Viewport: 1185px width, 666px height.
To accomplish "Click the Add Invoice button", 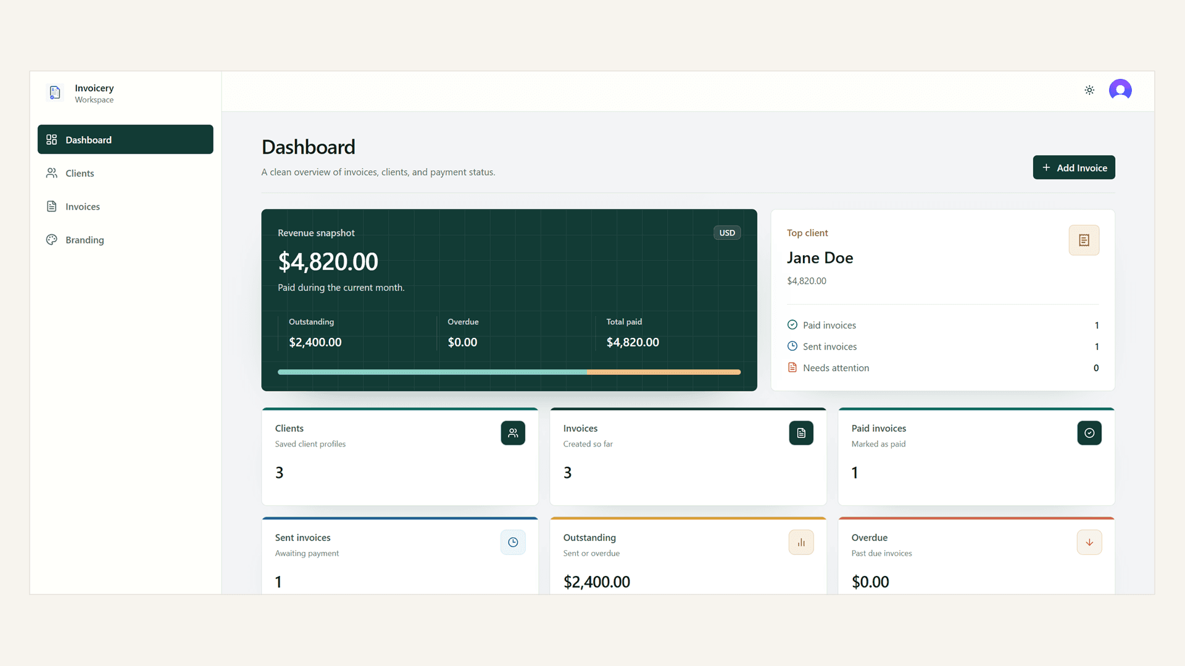I will point(1074,167).
